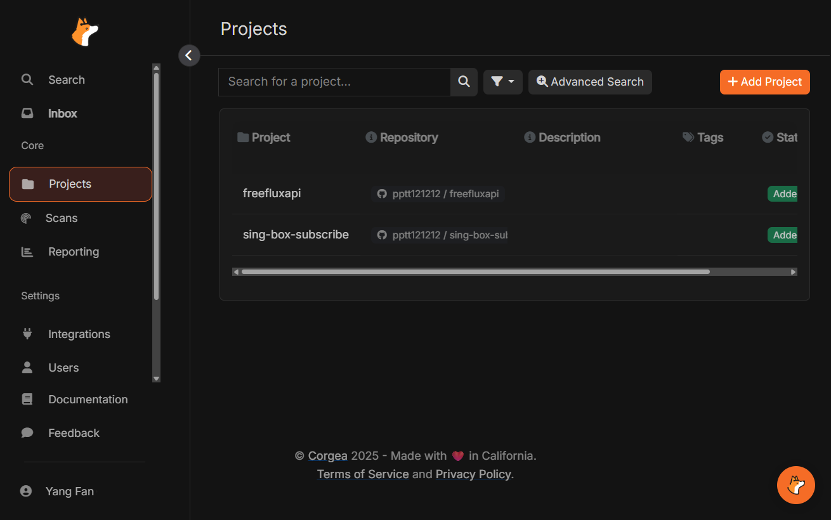The width and height of the screenshot is (831, 520).
Task: Open the Privacy Policy link
Action: [x=473, y=474]
